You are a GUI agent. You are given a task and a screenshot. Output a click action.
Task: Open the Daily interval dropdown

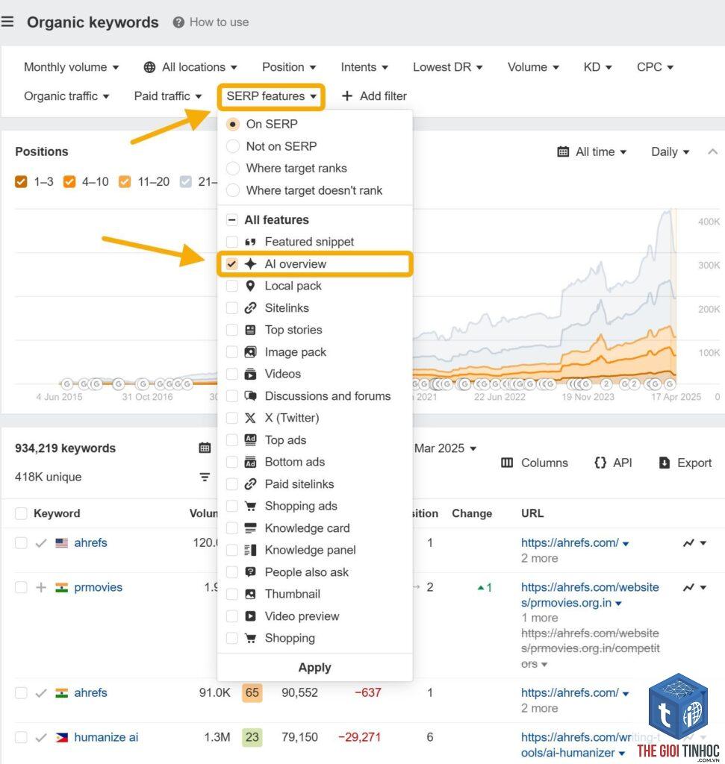tap(670, 152)
